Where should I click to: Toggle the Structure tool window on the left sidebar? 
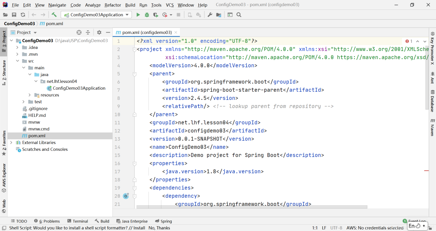(4, 72)
